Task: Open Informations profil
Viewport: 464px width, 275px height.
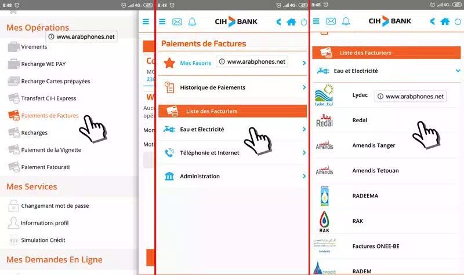Action: click(x=45, y=223)
